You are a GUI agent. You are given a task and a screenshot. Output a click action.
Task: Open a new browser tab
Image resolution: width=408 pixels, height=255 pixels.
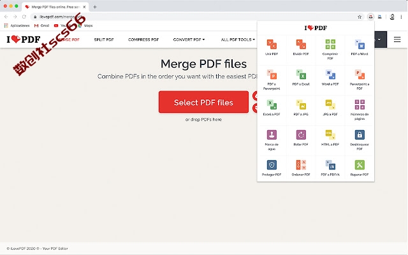coord(95,7)
